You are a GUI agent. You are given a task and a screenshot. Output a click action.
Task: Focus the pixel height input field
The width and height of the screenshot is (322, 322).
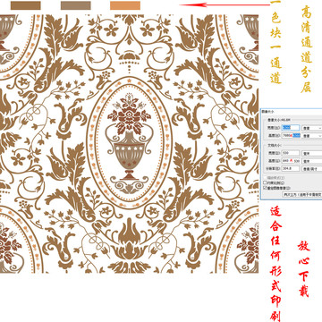[291, 135]
